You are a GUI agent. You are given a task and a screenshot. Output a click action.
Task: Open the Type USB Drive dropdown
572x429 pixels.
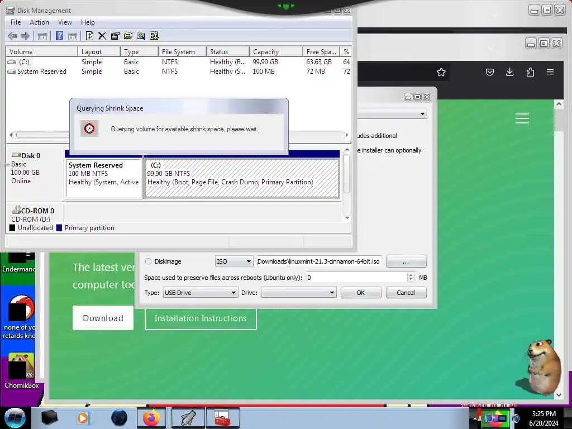(x=201, y=293)
